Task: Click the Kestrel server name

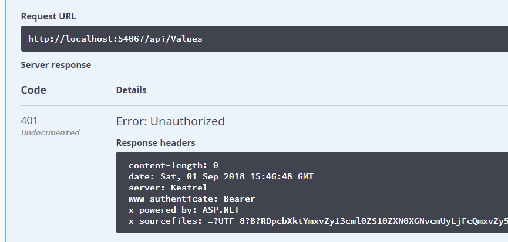Action: [189, 188]
